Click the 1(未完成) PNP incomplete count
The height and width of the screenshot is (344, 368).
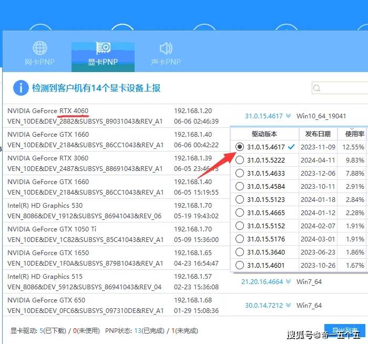pyautogui.click(x=185, y=331)
